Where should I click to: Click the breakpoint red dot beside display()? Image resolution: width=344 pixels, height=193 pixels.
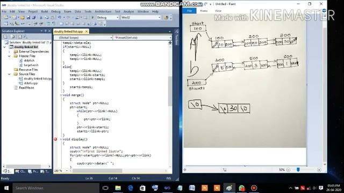(55, 139)
